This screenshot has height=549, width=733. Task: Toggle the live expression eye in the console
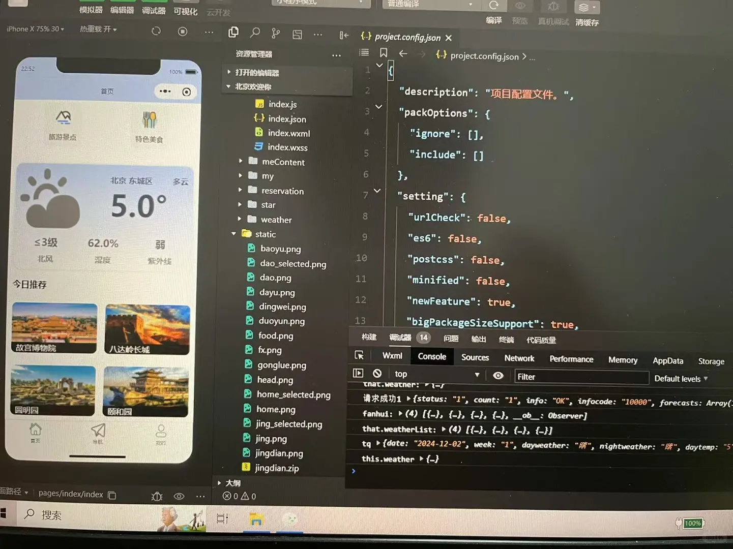(x=498, y=375)
